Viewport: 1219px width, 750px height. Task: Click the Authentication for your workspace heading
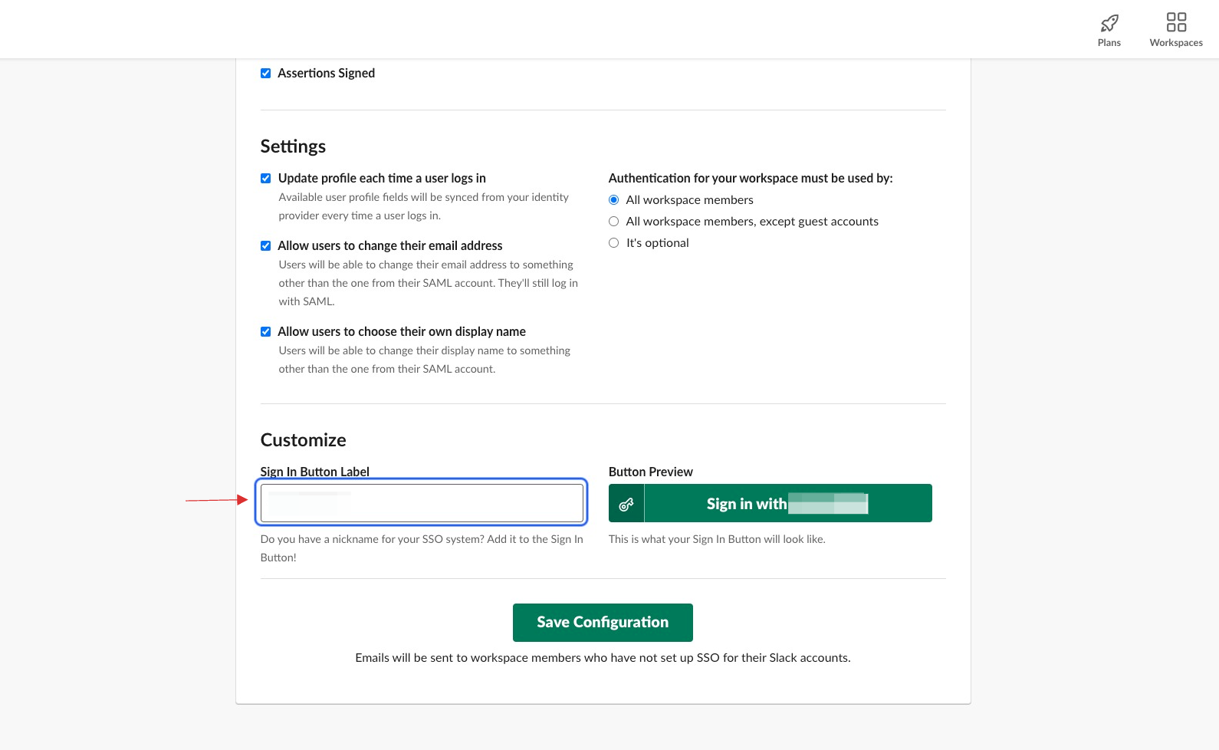point(751,179)
